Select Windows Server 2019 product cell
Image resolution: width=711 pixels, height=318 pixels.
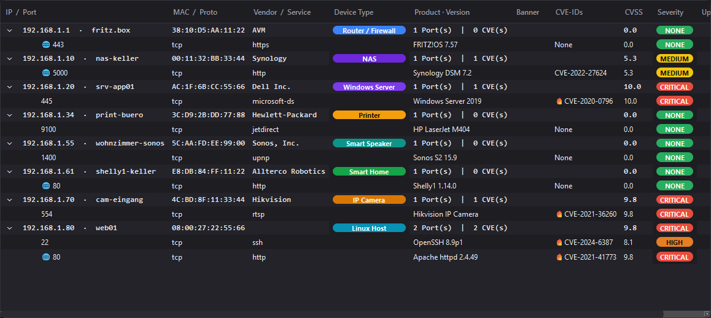click(x=447, y=101)
